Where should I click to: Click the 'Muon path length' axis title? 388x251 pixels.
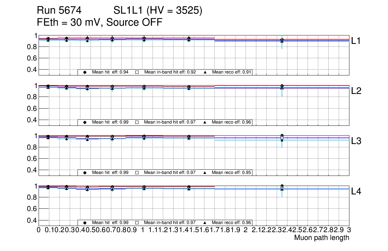tap(321, 238)
